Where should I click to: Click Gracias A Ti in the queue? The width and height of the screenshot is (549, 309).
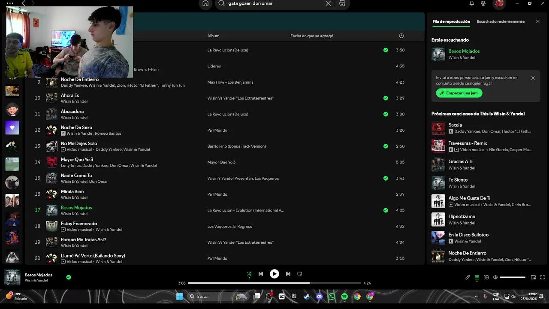coord(460,162)
